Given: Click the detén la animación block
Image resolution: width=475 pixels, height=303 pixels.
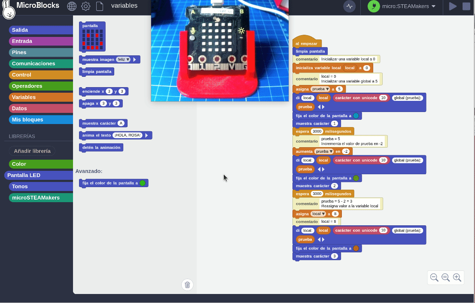Looking at the screenshot, I should tap(101, 148).
